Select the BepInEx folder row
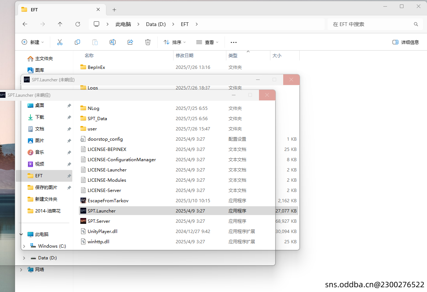427x292 pixels. point(189,67)
